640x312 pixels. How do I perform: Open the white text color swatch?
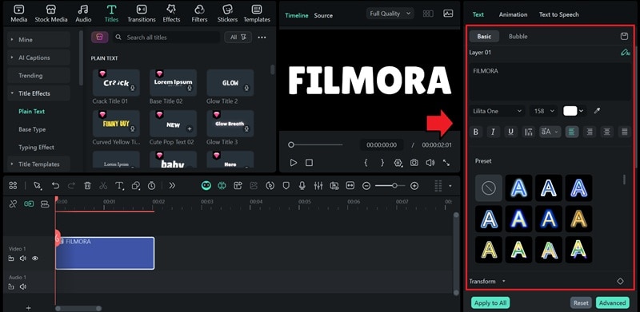point(570,111)
